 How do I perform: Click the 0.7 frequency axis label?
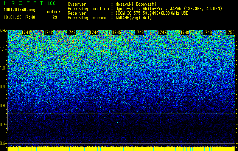coord(3,125)
